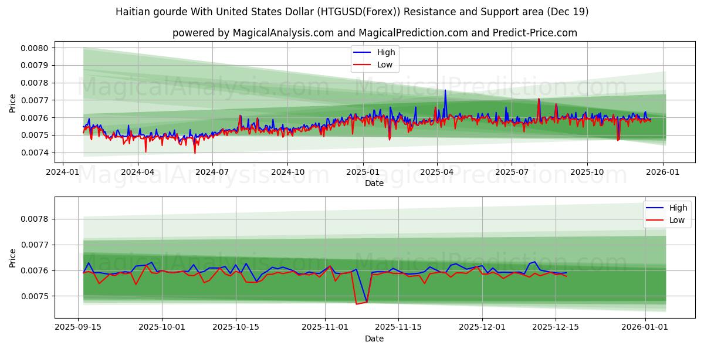Click the price spike near 2025-04
This screenshot has height=352, width=704.
click(x=445, y=91)
